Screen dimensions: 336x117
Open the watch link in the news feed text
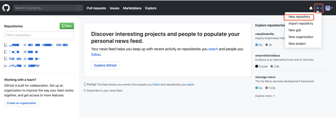point(213,49)
